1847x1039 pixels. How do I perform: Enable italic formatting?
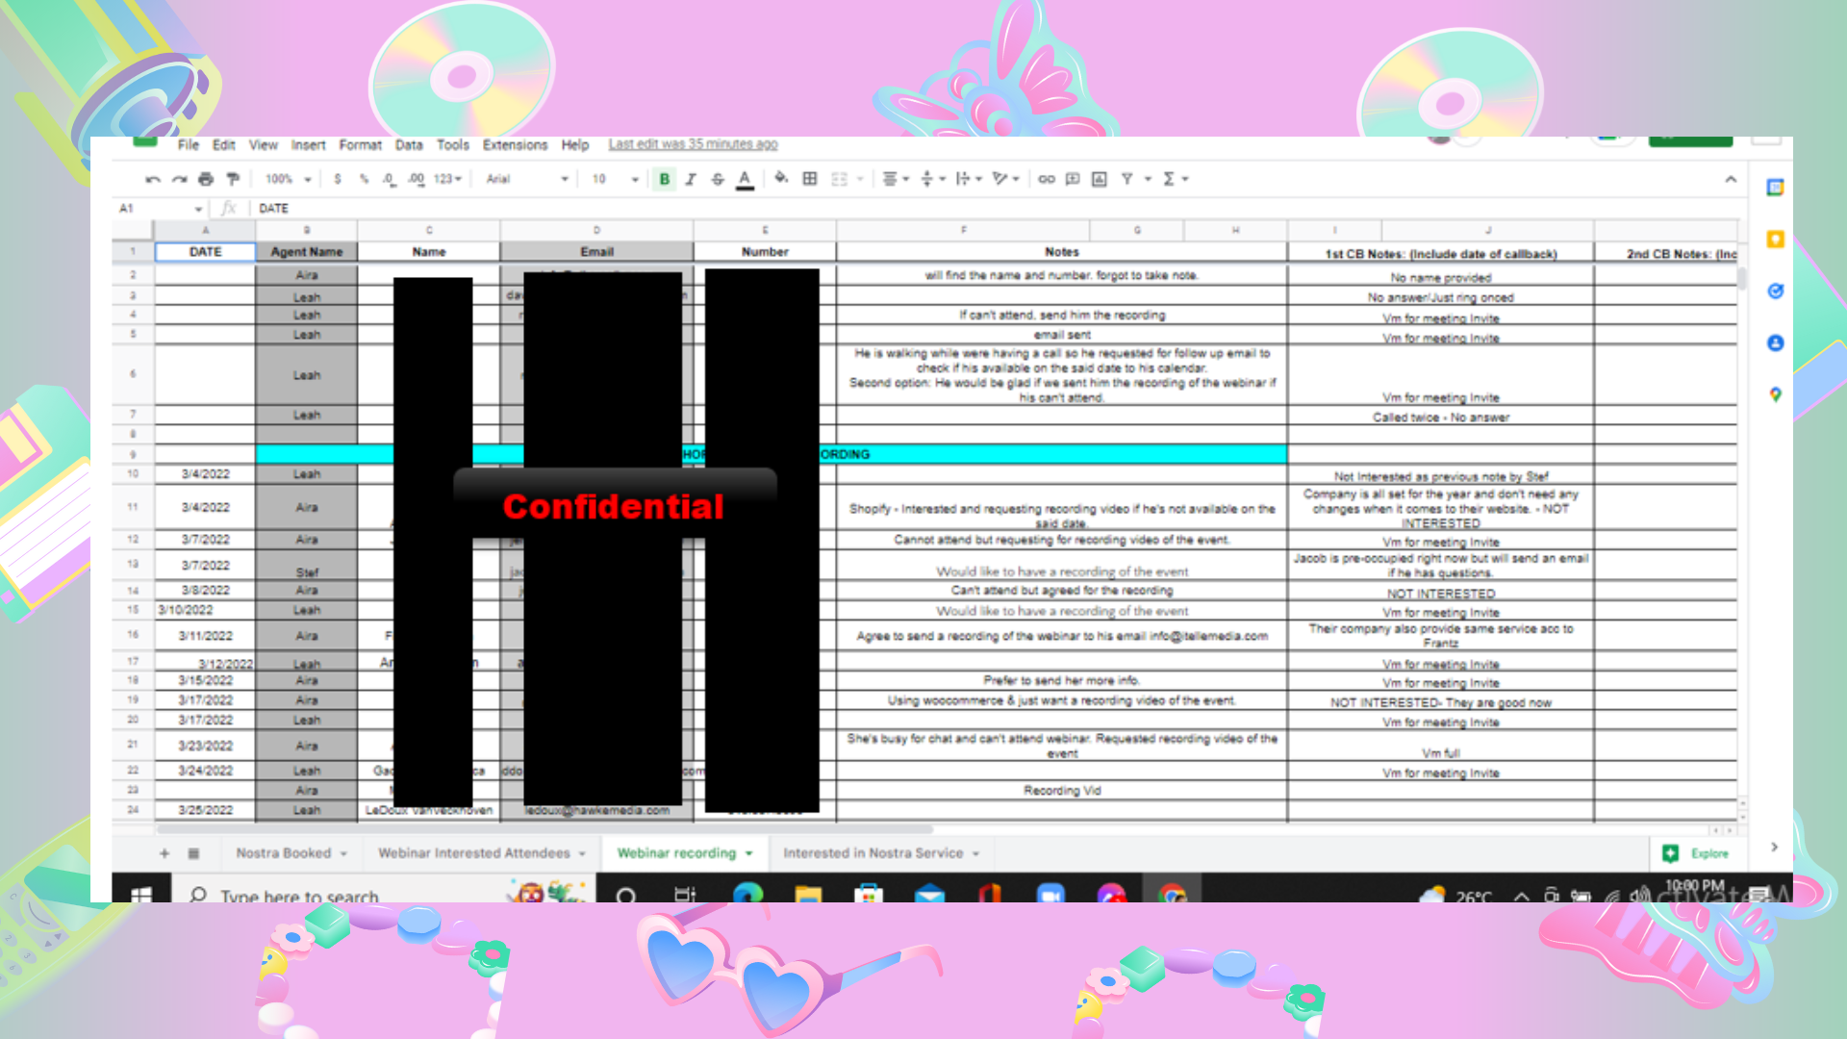(x=691, y=179)
